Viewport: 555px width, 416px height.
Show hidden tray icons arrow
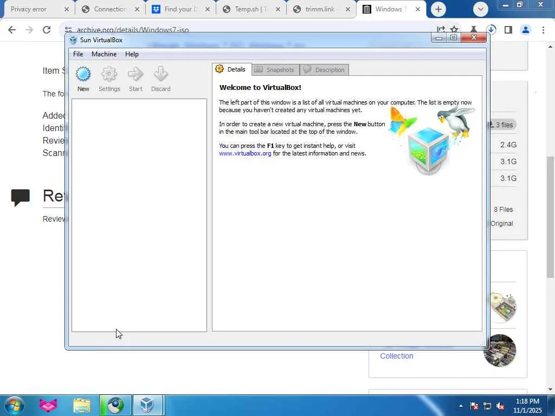pos(461,406)
